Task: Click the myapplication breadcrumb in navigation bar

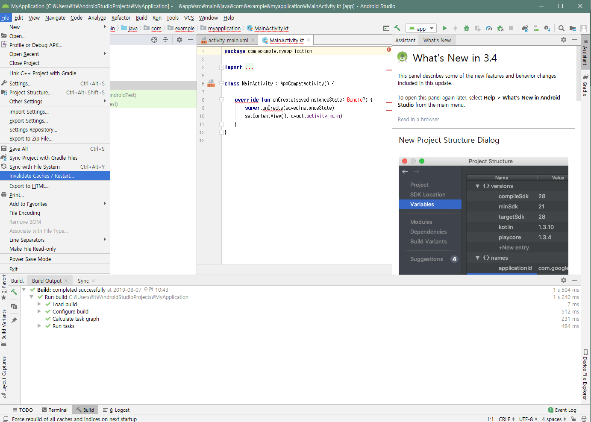Action: tap(221, 28)
